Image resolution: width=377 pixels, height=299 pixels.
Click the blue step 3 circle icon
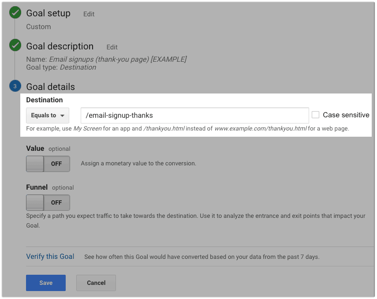click(15, 86)
